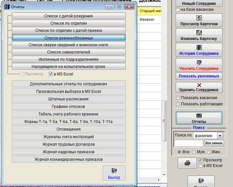
Task: Select the 'Муж.' radio button
Action: 194,152
